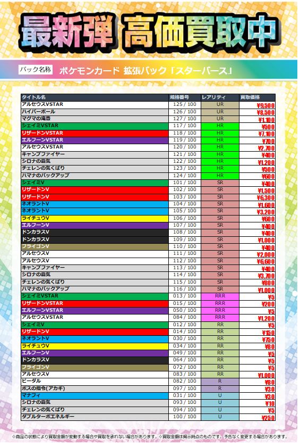Click the RR cell in the 049 / 100 row
Viewport: 300px width, 447px height.
click(x=220, y=353)
